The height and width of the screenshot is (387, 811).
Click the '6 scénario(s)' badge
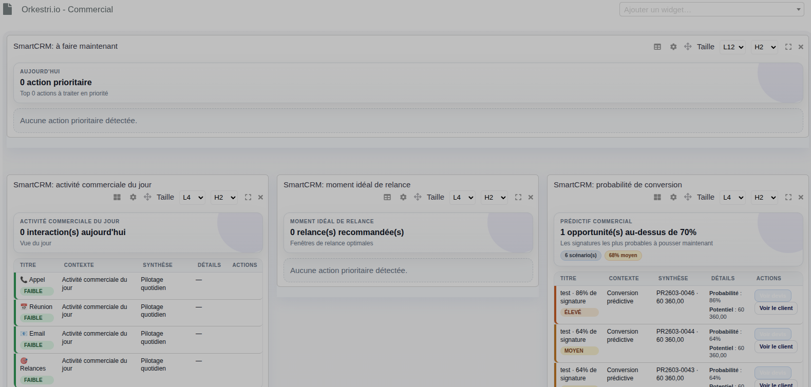pyautogui.click(x=581, y=255)
